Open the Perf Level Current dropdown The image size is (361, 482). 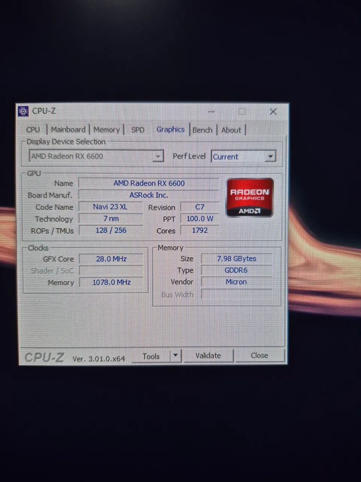coord(243,157)
